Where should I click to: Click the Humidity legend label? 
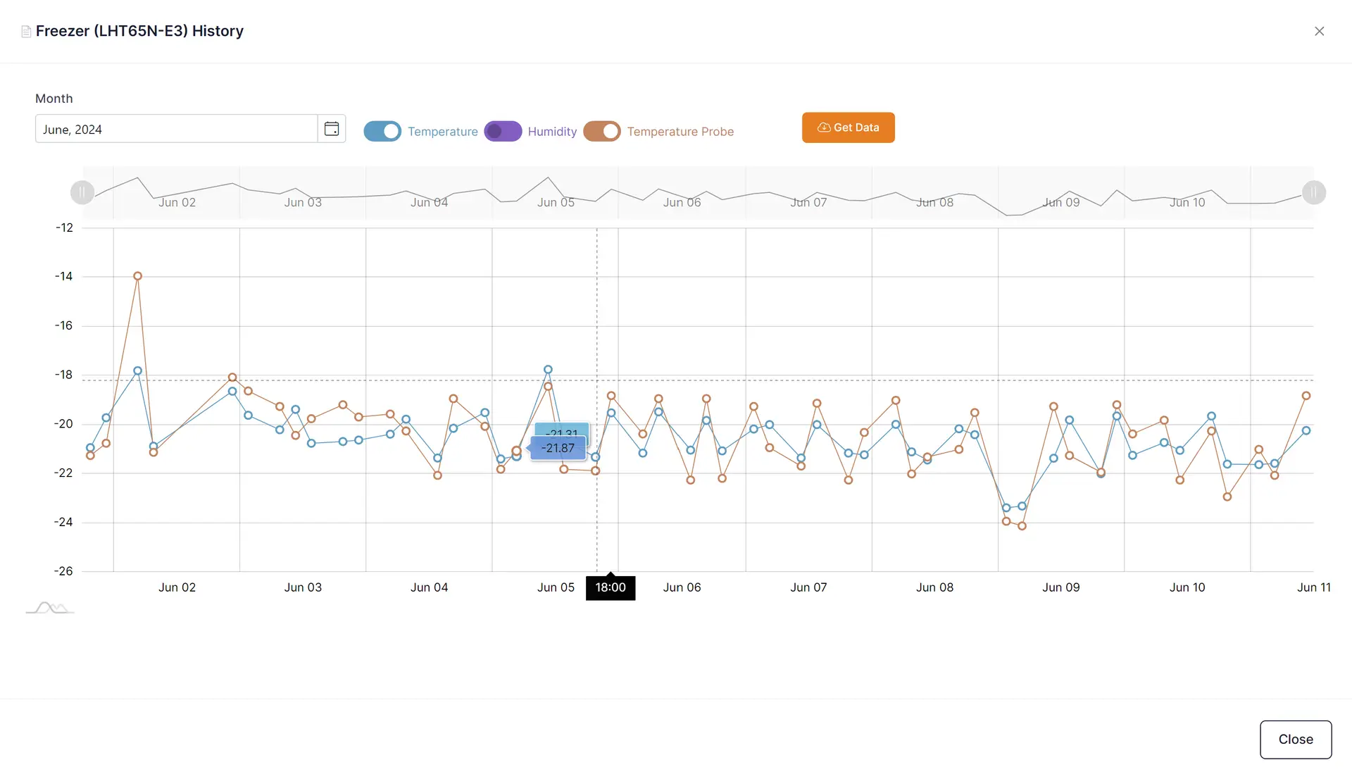click(x=552, y=132)
